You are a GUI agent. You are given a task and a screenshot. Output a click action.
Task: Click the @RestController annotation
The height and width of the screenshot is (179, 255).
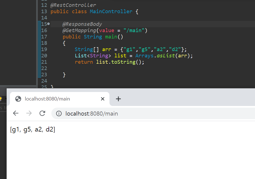(x=73, y=5)
